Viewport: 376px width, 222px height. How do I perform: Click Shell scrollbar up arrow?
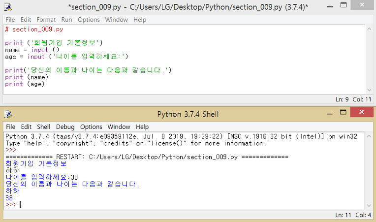pos(369,136)
